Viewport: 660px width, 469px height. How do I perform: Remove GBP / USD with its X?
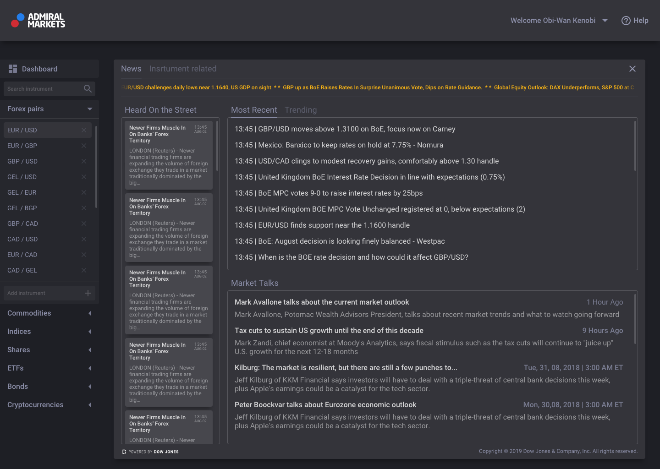pyautogui.click(x=84, y=161)
